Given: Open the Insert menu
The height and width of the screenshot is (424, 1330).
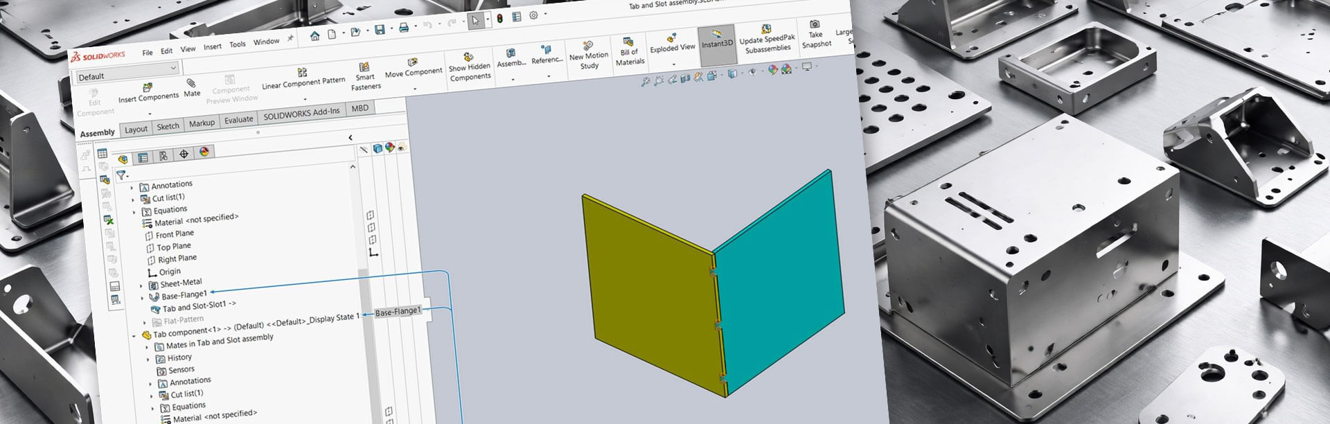Looking at the screenshot, I should (212, 47).
